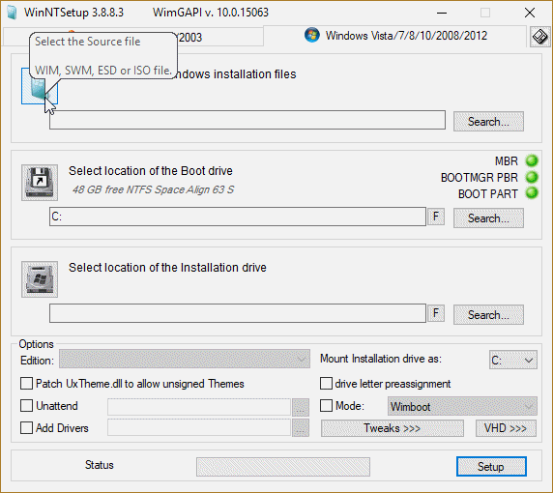553x493 pixels.
Task: Enable drive letter preassignment checkbox
Action: point(326,384)
